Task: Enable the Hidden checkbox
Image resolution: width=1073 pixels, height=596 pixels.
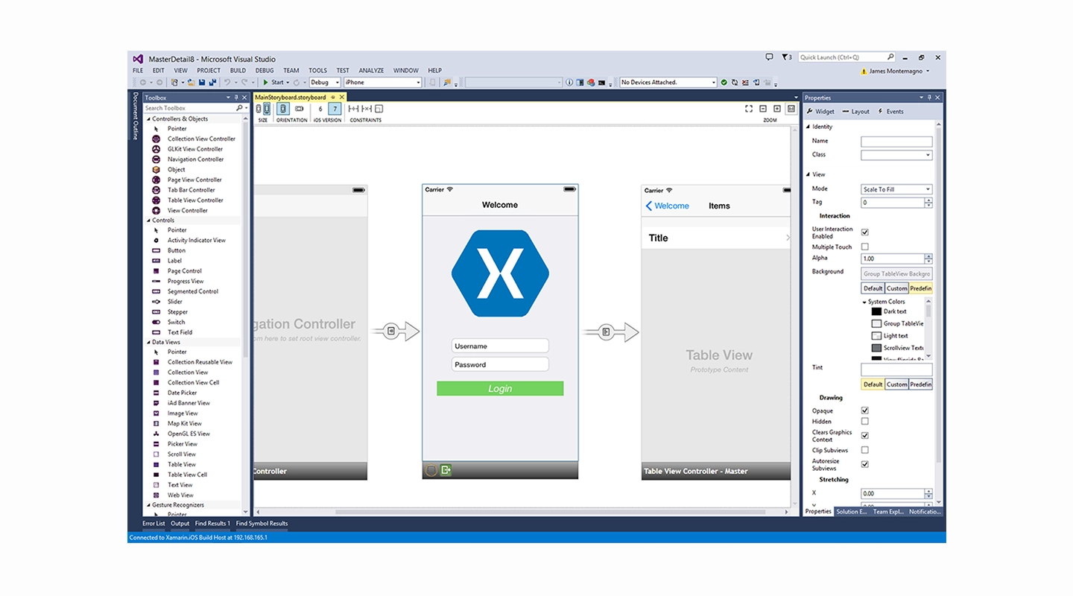Action: click(x=865, y=422)
